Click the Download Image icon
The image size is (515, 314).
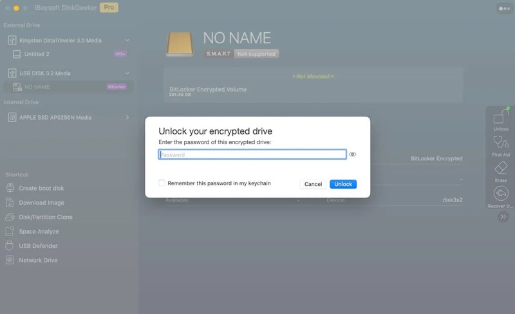tap(10, 202)
